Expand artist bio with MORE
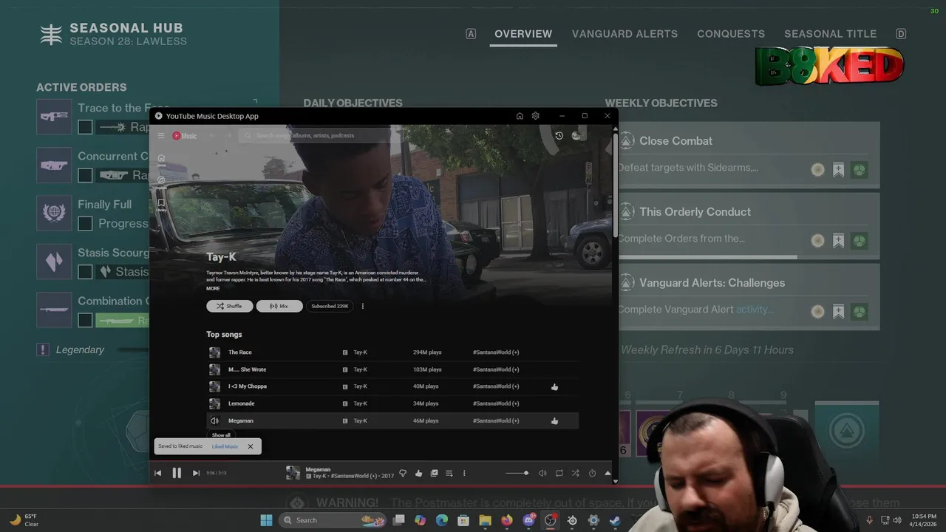 point(213,288)
